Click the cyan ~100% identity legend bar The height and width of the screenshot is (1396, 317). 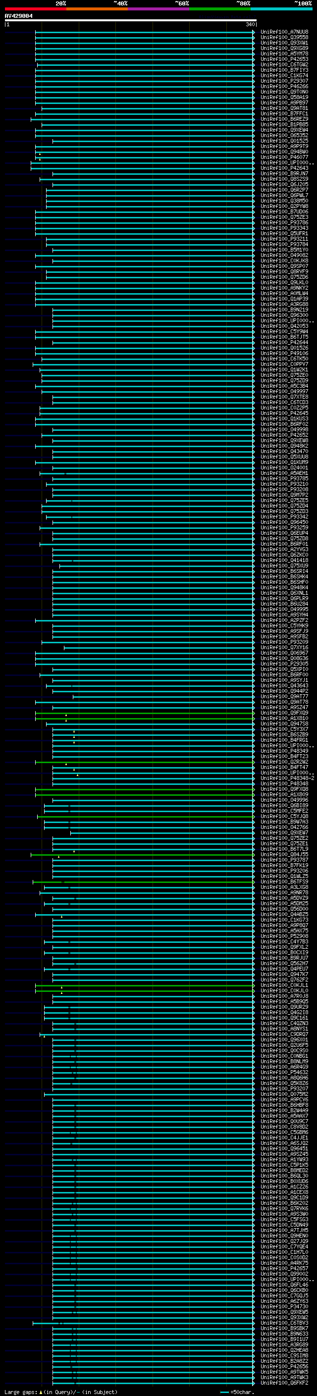[281, 9]
